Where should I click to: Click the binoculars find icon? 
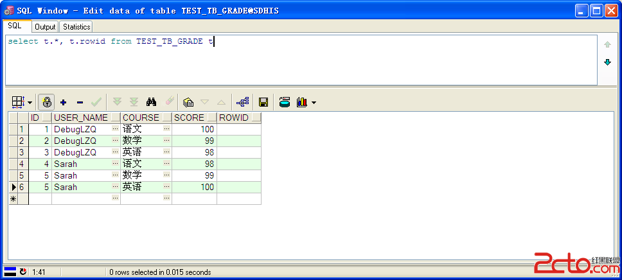pyautogui.click(x=152, y=102)
